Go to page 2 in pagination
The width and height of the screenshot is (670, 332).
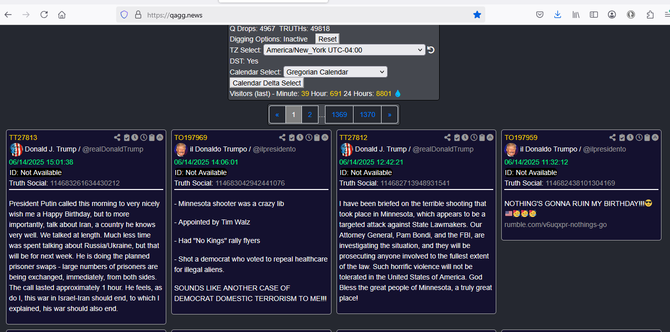(310, 114)
